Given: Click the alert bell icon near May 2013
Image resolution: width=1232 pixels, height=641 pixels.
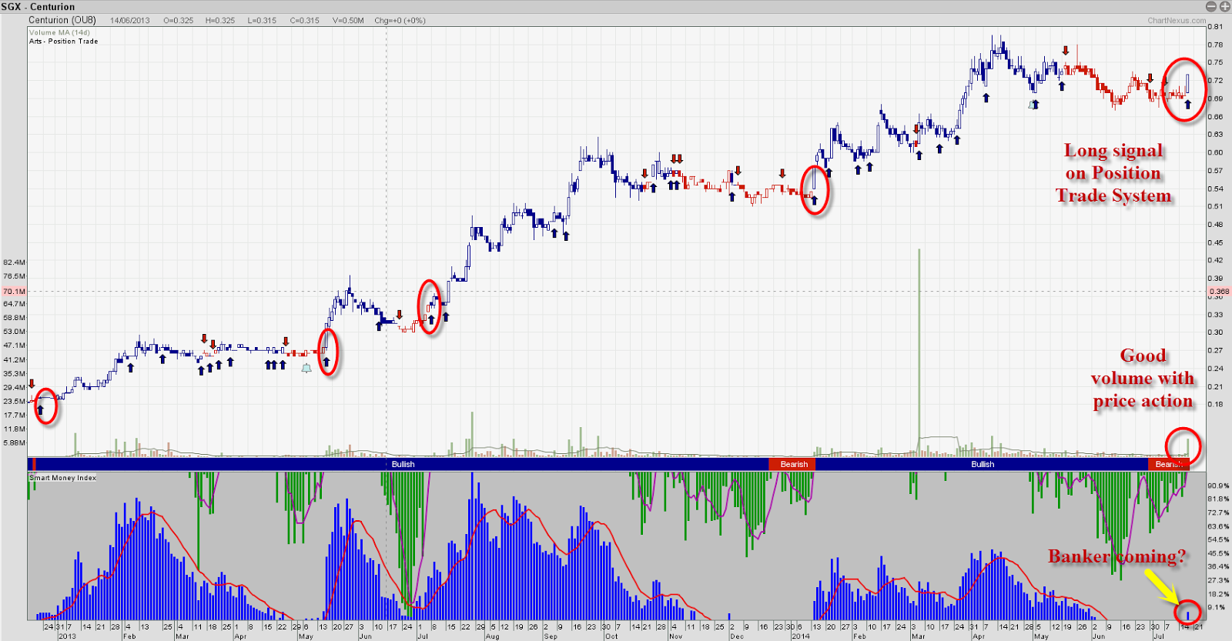Looking at the screenshot, I should tap(306, 369).
